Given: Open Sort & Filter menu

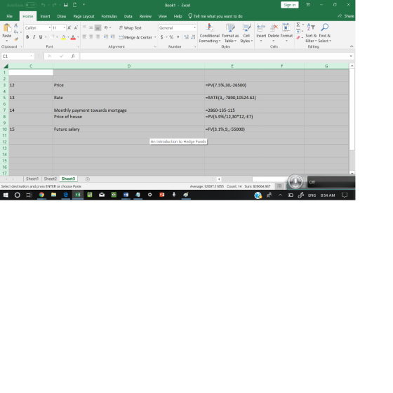Looking at the screenshot, I should tap(311, 33).
